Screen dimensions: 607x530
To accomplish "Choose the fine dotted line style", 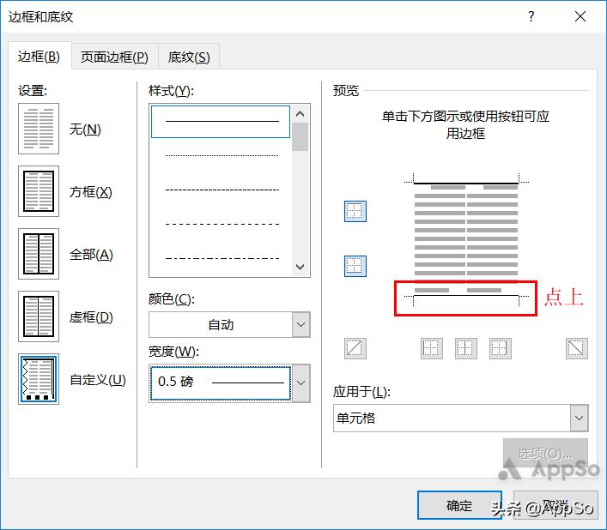I will pos(222,155).
